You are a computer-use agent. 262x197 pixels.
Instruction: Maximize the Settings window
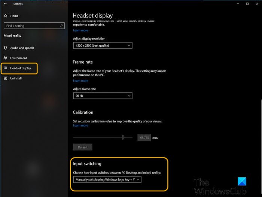click(x=247, y=4)
